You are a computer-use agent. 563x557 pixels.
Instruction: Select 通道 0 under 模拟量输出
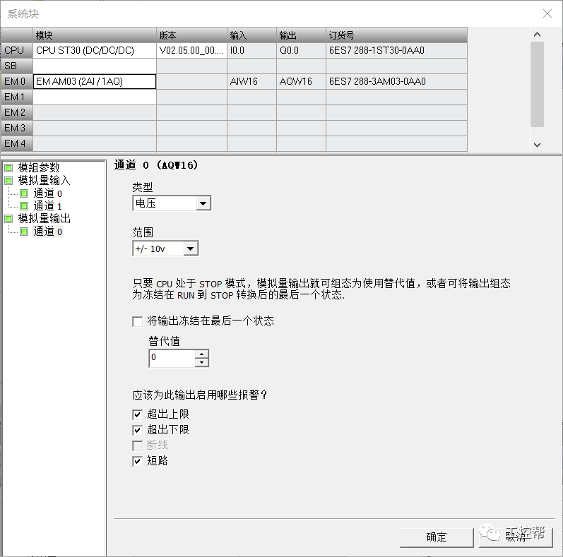point(48,232)
